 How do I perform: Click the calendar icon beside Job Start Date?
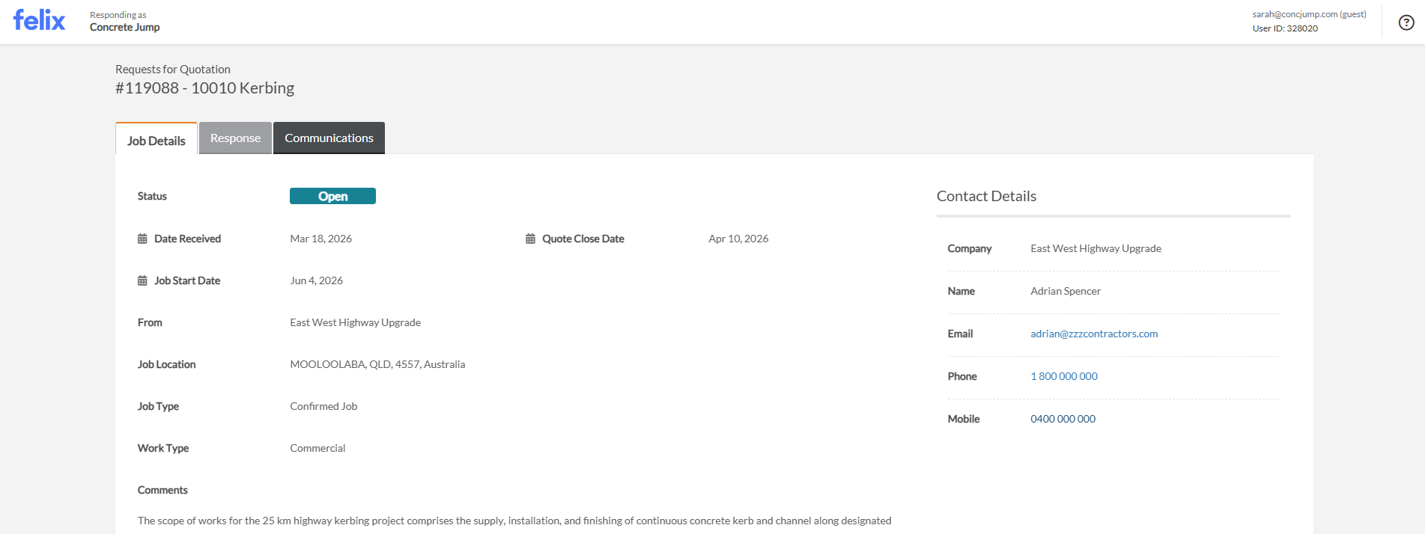click(x=142, y=280)
